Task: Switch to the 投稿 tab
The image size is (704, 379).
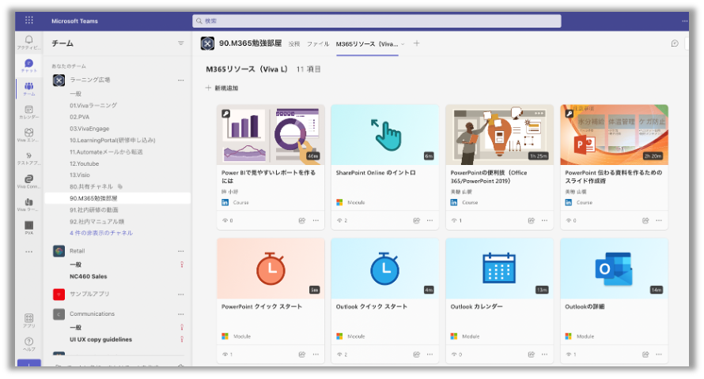Action: (x=294, y=44)
